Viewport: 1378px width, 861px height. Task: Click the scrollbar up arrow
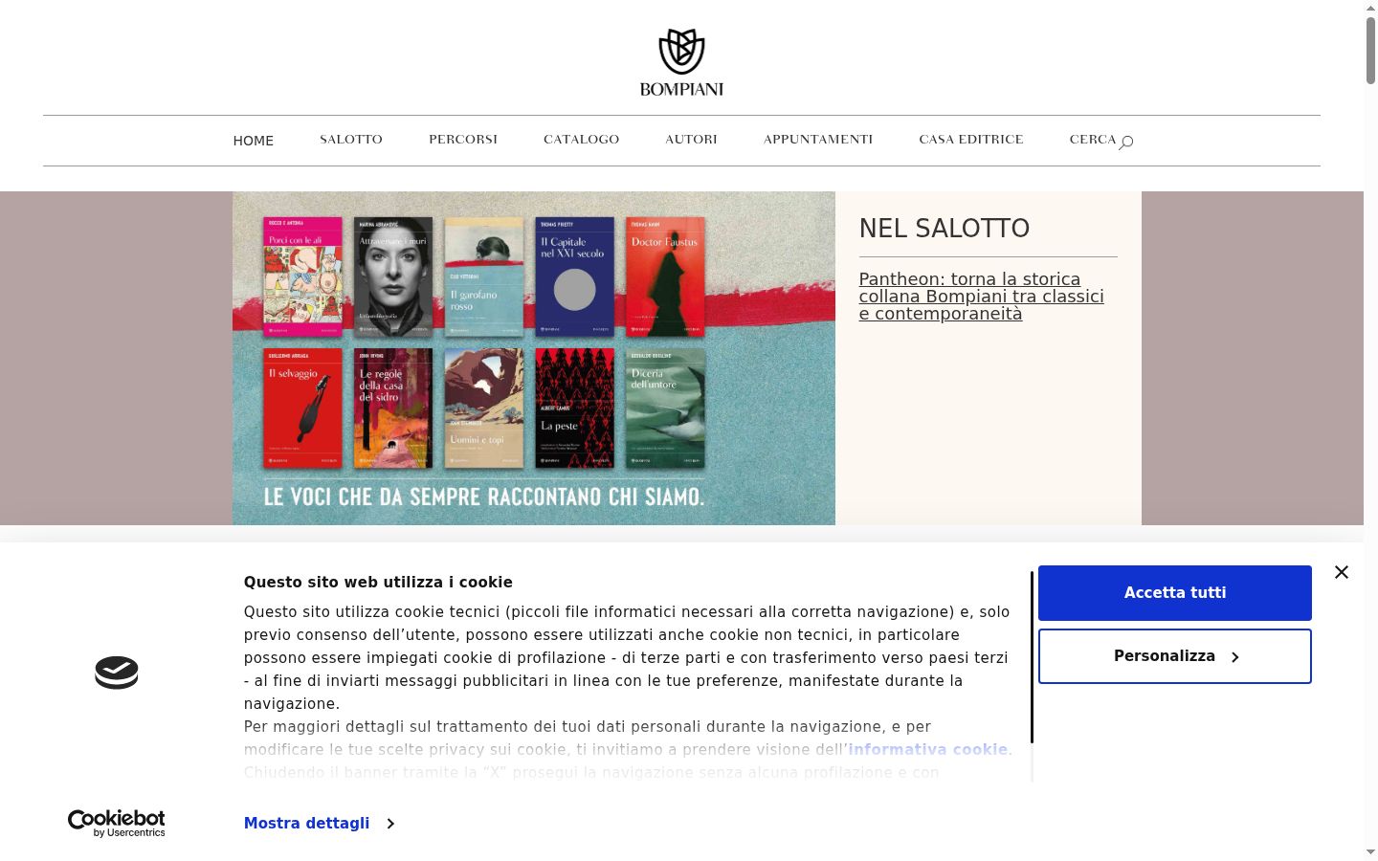coord(1370,7)
